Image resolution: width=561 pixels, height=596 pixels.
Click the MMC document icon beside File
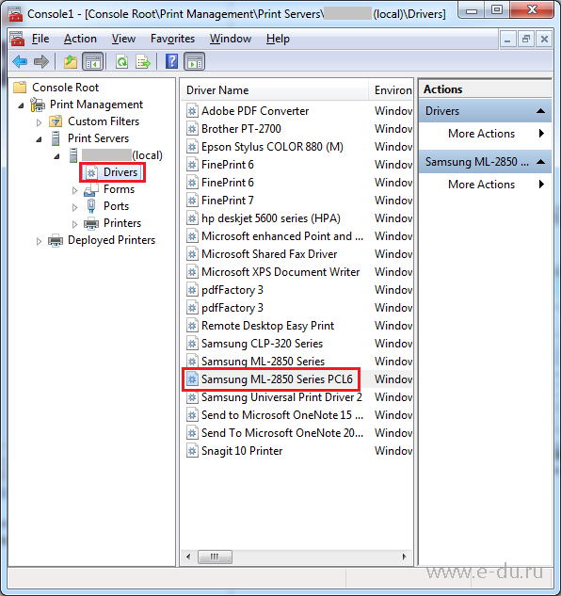(17, 39)
